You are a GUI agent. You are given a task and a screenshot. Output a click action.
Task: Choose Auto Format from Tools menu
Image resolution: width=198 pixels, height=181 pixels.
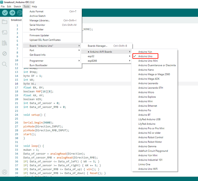click(x=52, y=11)
